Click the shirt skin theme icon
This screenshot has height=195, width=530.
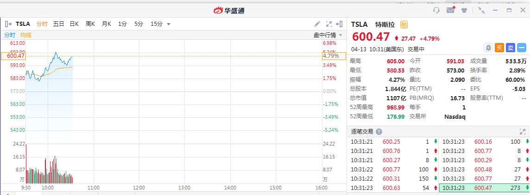coord(464,10)
